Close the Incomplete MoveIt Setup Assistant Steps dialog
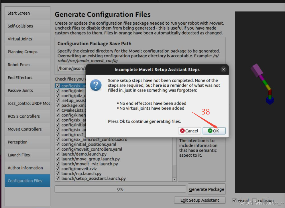The image size is (285, 208). (223, 69)
